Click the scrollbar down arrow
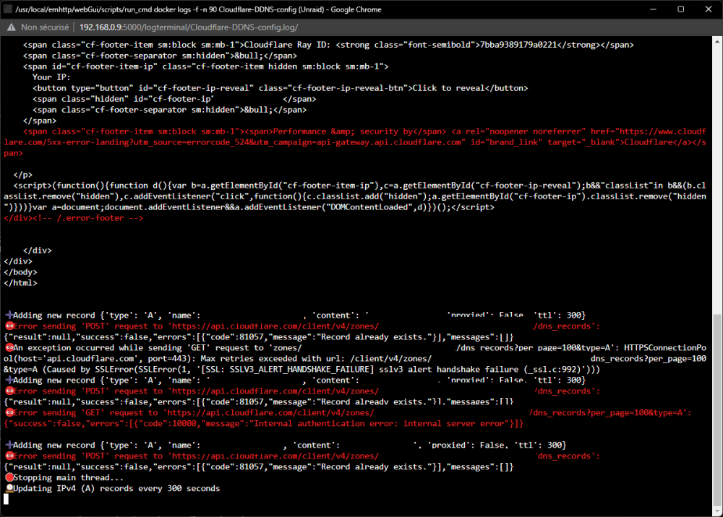 717,511
